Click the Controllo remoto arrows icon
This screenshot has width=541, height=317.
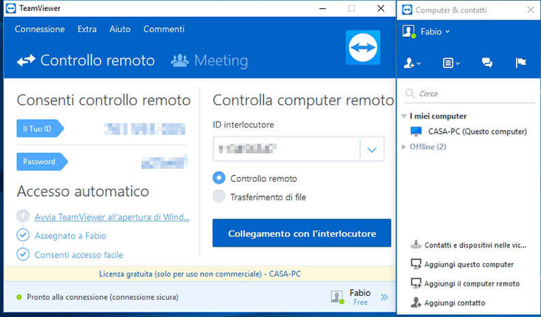click(x=26, y=61)
